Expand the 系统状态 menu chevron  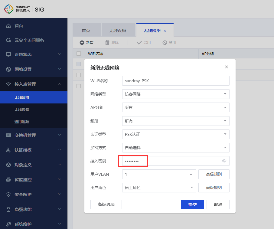click(60, 54)
